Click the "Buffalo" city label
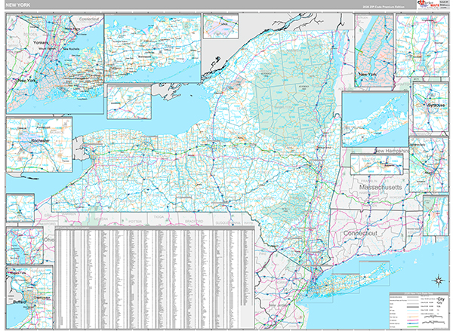 (19, 302)
